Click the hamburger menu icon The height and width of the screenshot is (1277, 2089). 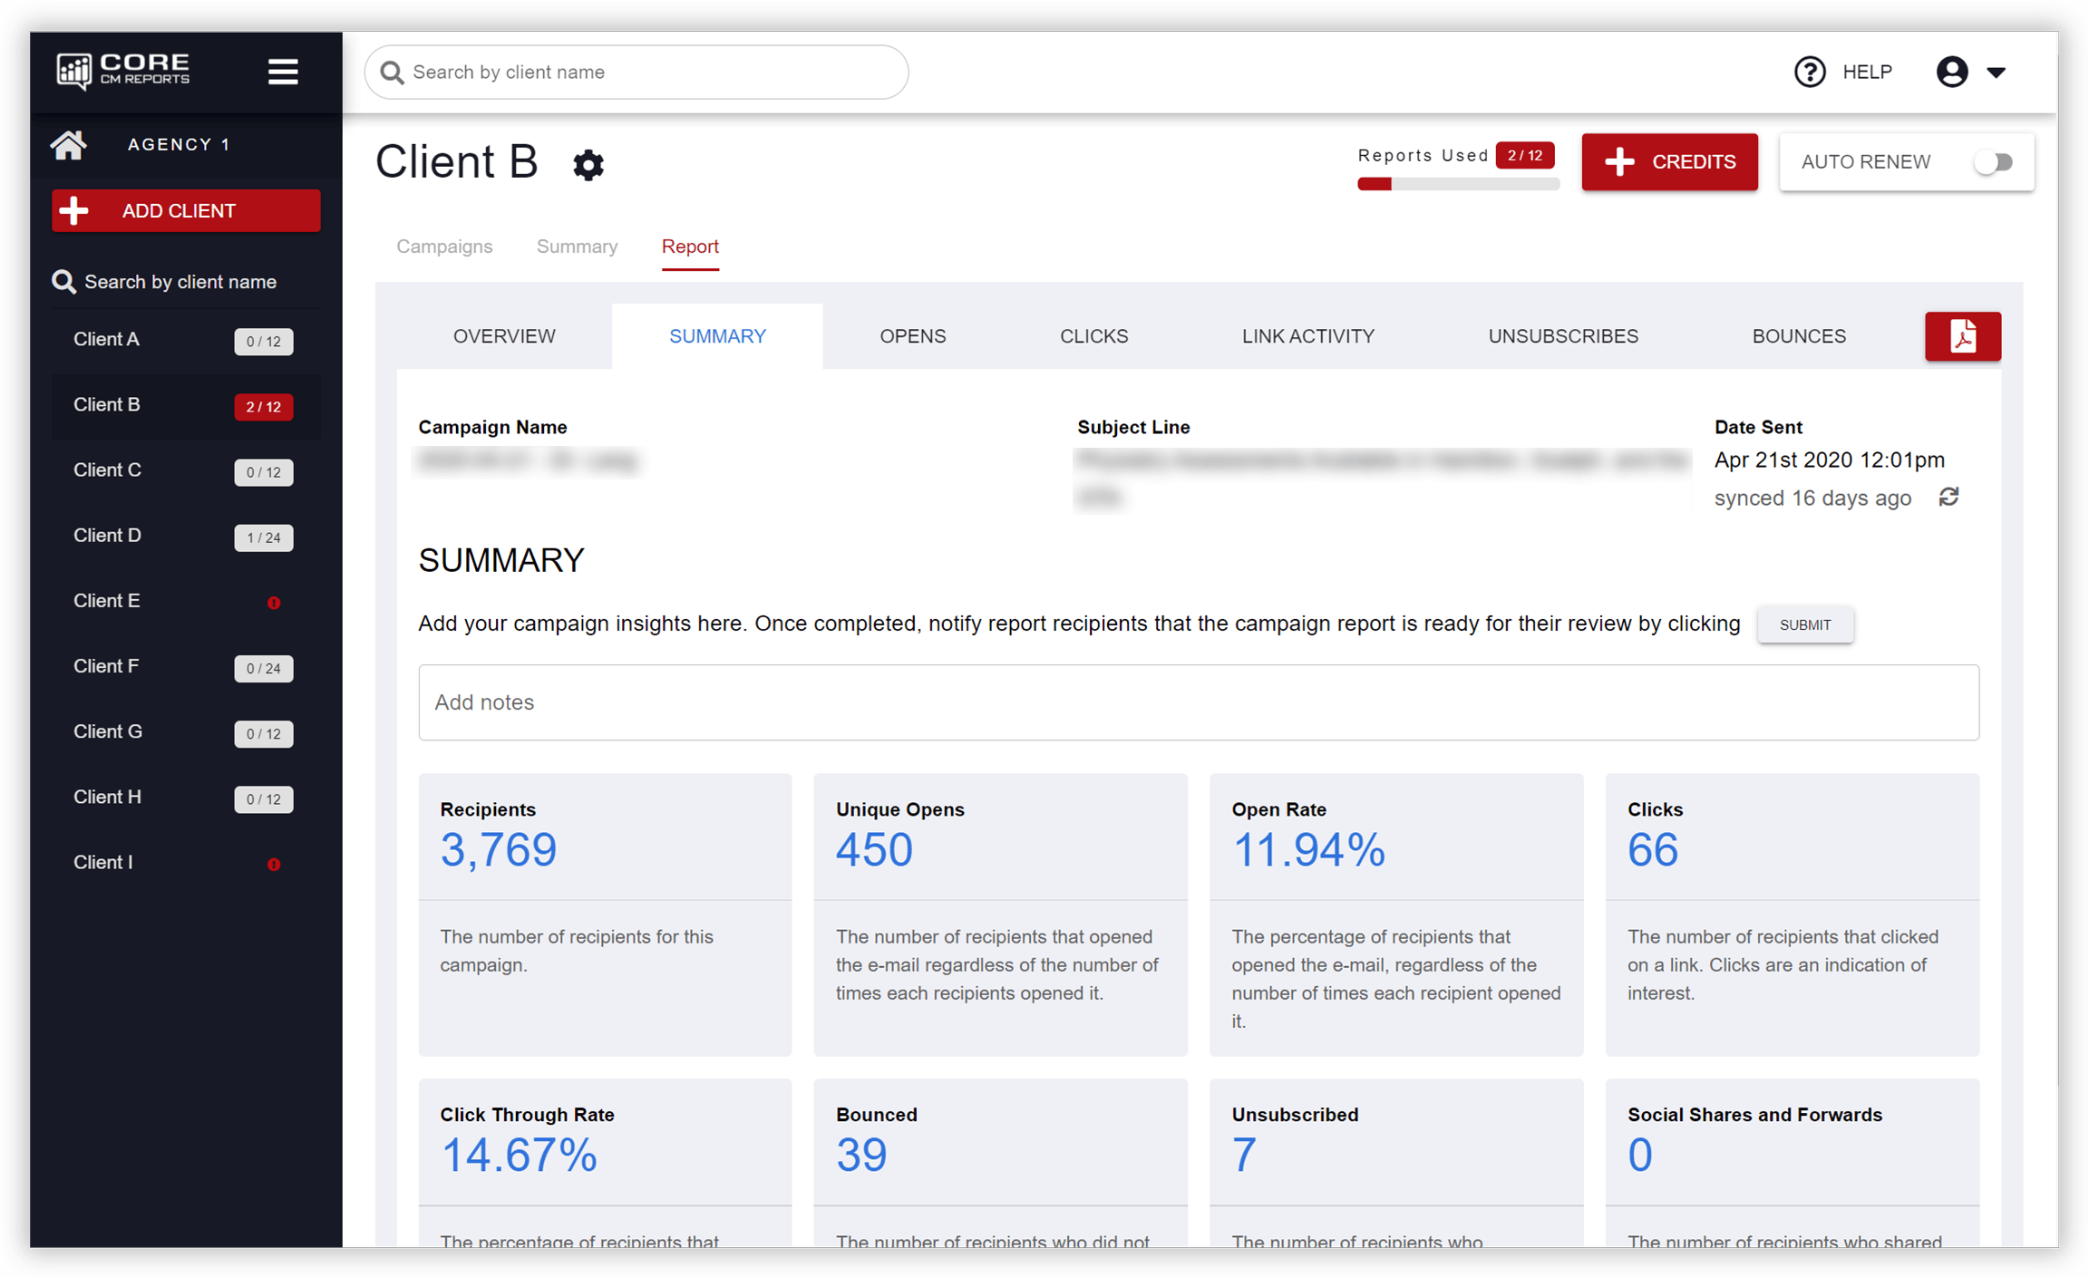pyautogui.click(x=283, y=72)
